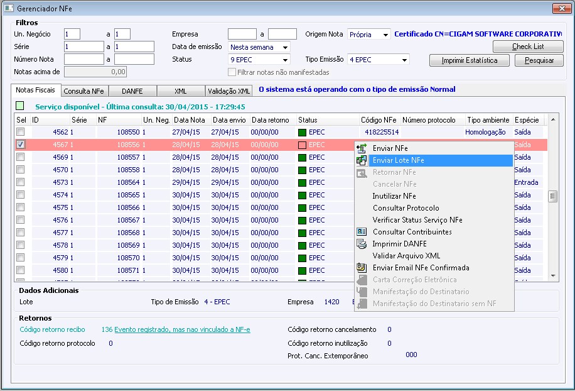The width and height of the screenshot is (575, 391).
Task: Open the Origem Nota dropdown
Action: (x=385, y=35)
